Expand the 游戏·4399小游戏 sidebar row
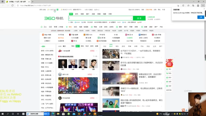Screen dimensions: 206x116 tap(47, 51)
